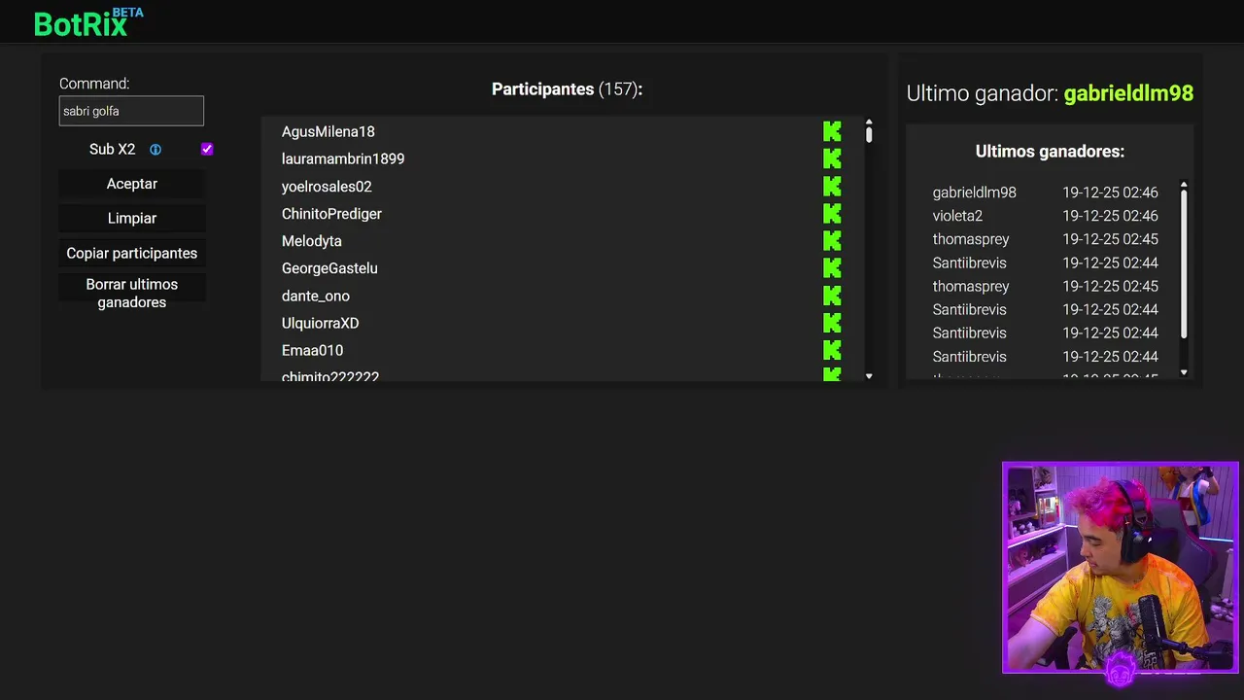Click gabrieldlm98 in the winners list
The width and height of the screenshot is (1244, 700).
974,192
